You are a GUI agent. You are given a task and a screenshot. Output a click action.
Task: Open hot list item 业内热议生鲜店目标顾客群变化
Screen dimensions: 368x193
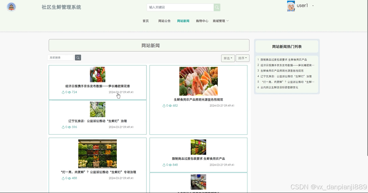pyautogui.click(x=279, y=87)
